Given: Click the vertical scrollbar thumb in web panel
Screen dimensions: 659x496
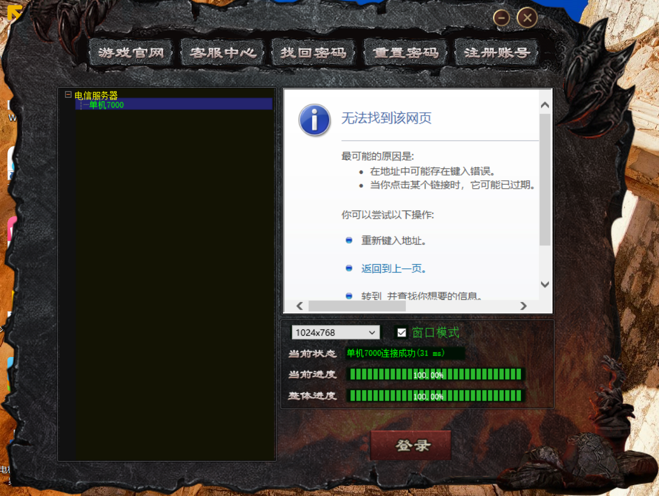Looking at the screenshot, I should click(x=544, y=179).
